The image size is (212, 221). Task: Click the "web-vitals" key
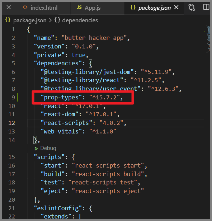(x=61, y=132)
